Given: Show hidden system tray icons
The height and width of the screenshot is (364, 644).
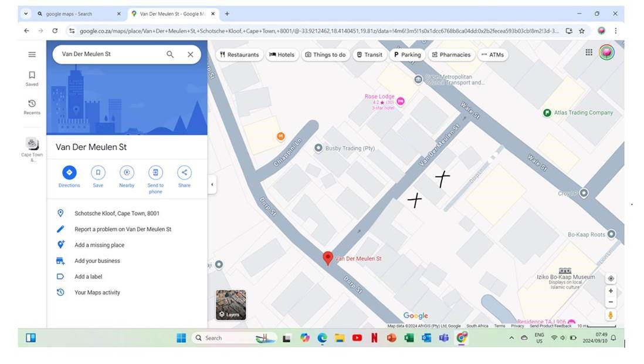Looking at the screenshot, I should point(511,338).
